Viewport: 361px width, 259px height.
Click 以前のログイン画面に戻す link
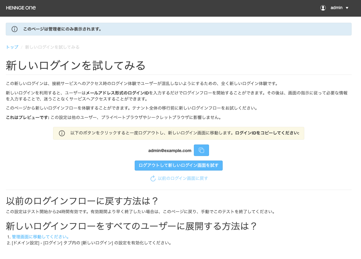point(183,178)
